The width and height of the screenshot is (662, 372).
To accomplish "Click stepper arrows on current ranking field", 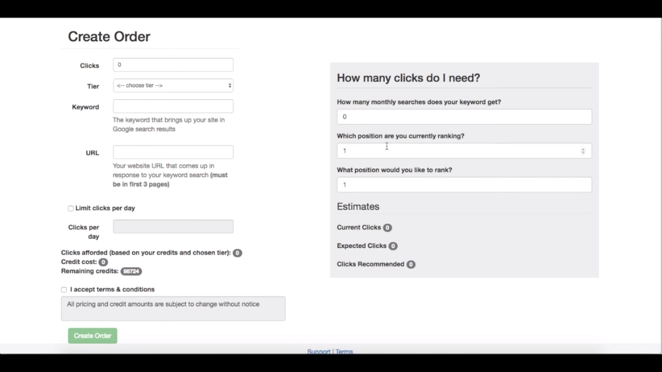I will [x=583, y=151].
